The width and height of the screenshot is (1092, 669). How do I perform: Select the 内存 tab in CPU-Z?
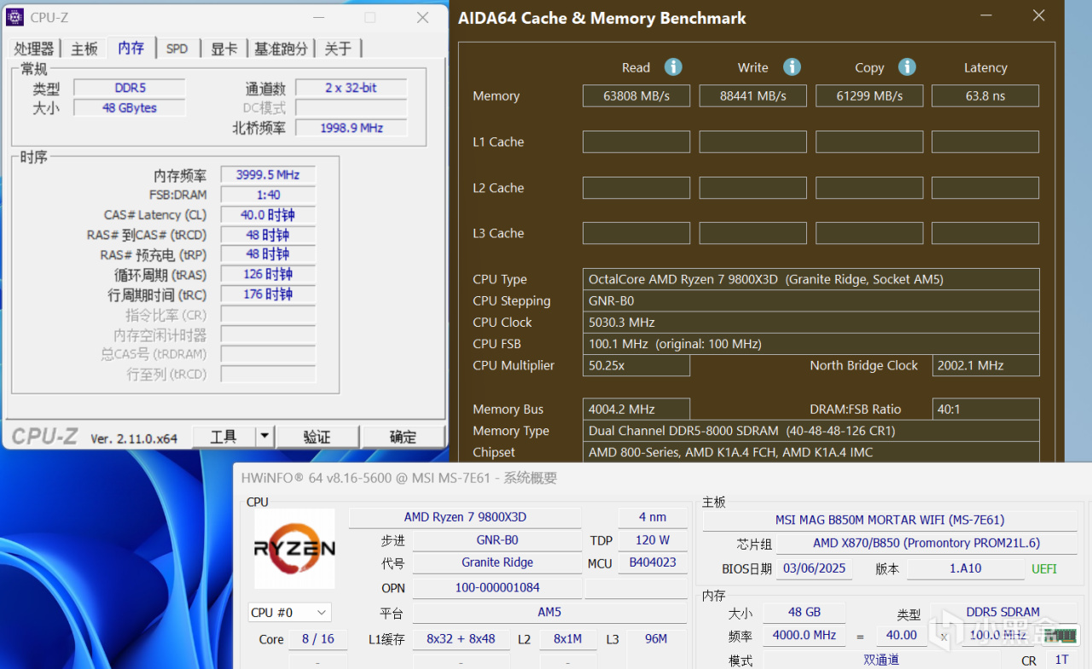131,48
